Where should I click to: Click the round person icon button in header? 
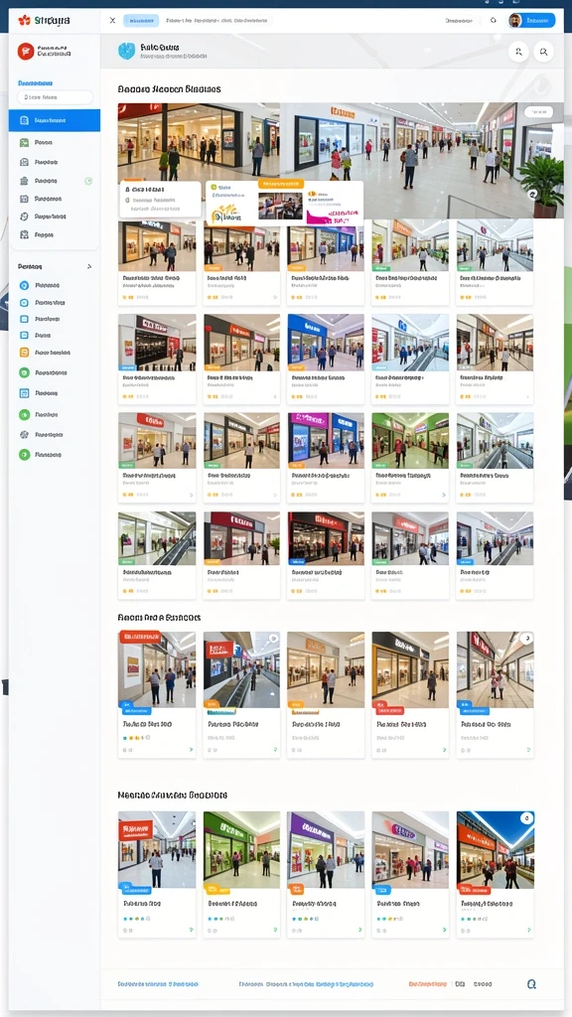coord(518,52)
